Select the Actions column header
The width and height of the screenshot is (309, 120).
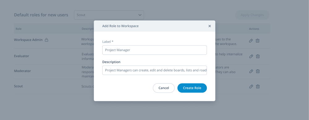tap(254, 29)
